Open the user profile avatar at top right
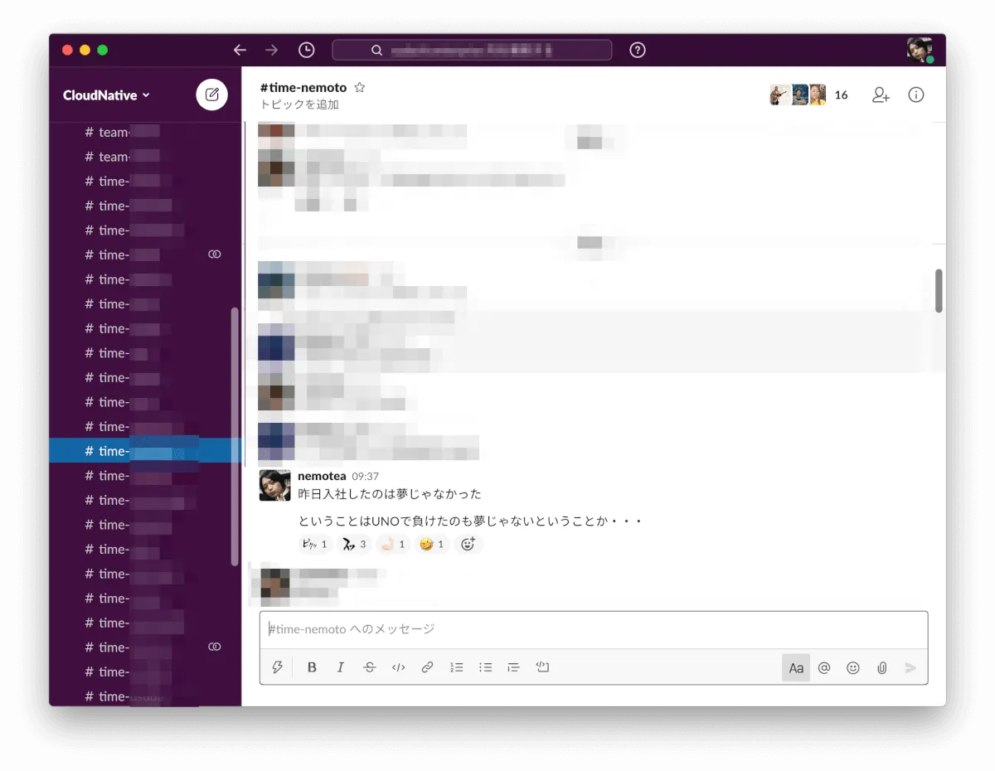The height and width of the screenshot is (771, 995). click(x=920, y=50)
